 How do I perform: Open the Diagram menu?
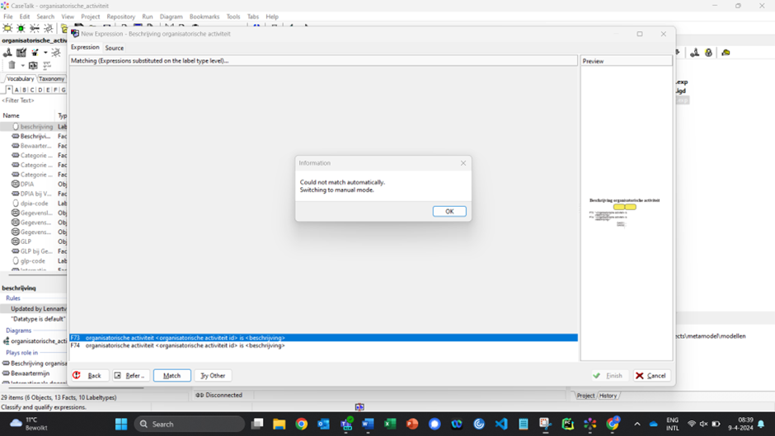click(x=171, y=16)
